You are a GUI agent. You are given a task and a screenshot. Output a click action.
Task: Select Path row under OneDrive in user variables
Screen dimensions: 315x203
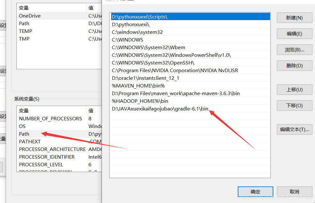pyautogui.click(x=60, y=23)
